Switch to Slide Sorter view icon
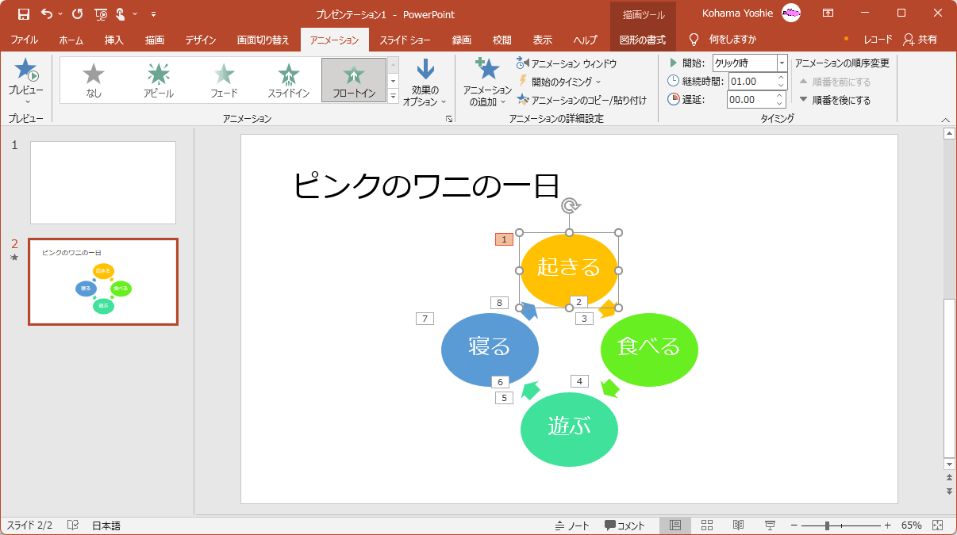957x535 pixels. (x=707, y=525)
